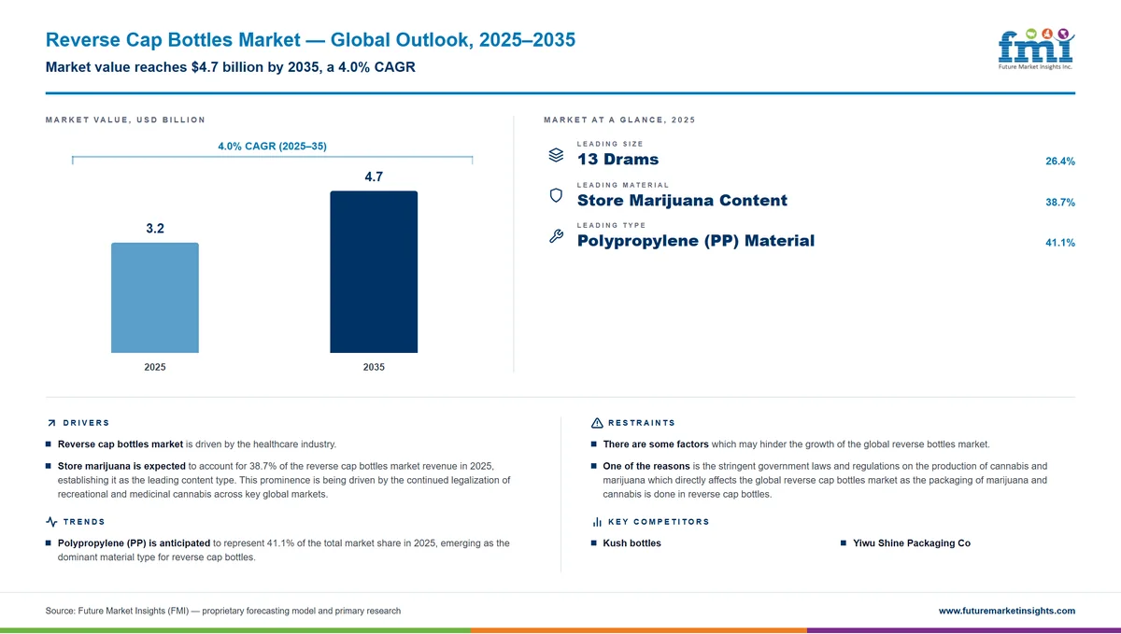1121x634 pixels.
Task: Click the 26.4% percentage
Action: tap(1060, 162)
